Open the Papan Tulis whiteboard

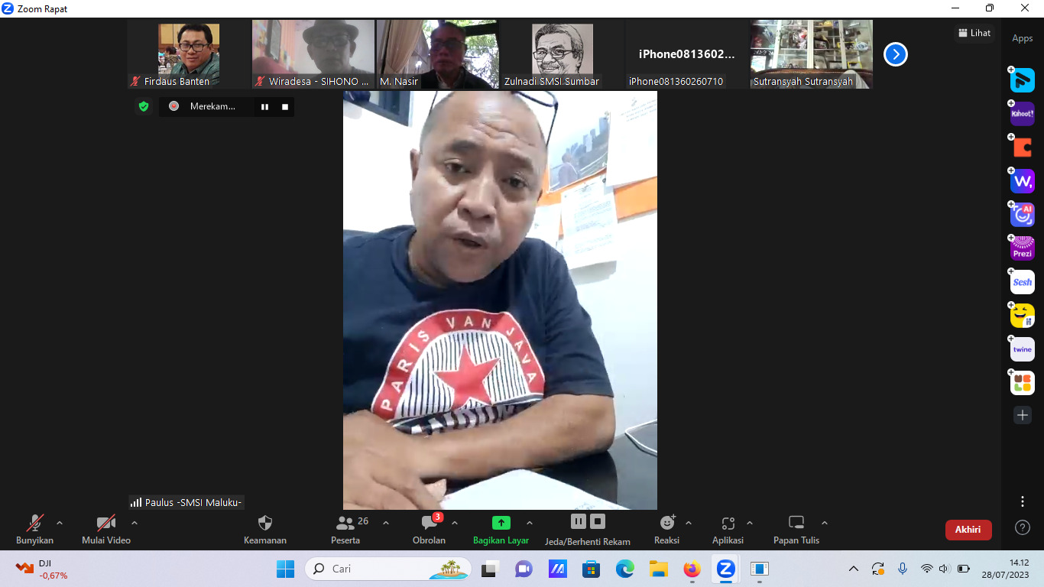point(796,530)
